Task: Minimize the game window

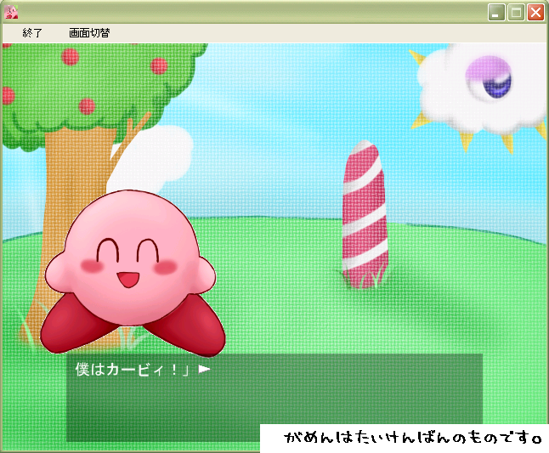Action: point(496,12)
